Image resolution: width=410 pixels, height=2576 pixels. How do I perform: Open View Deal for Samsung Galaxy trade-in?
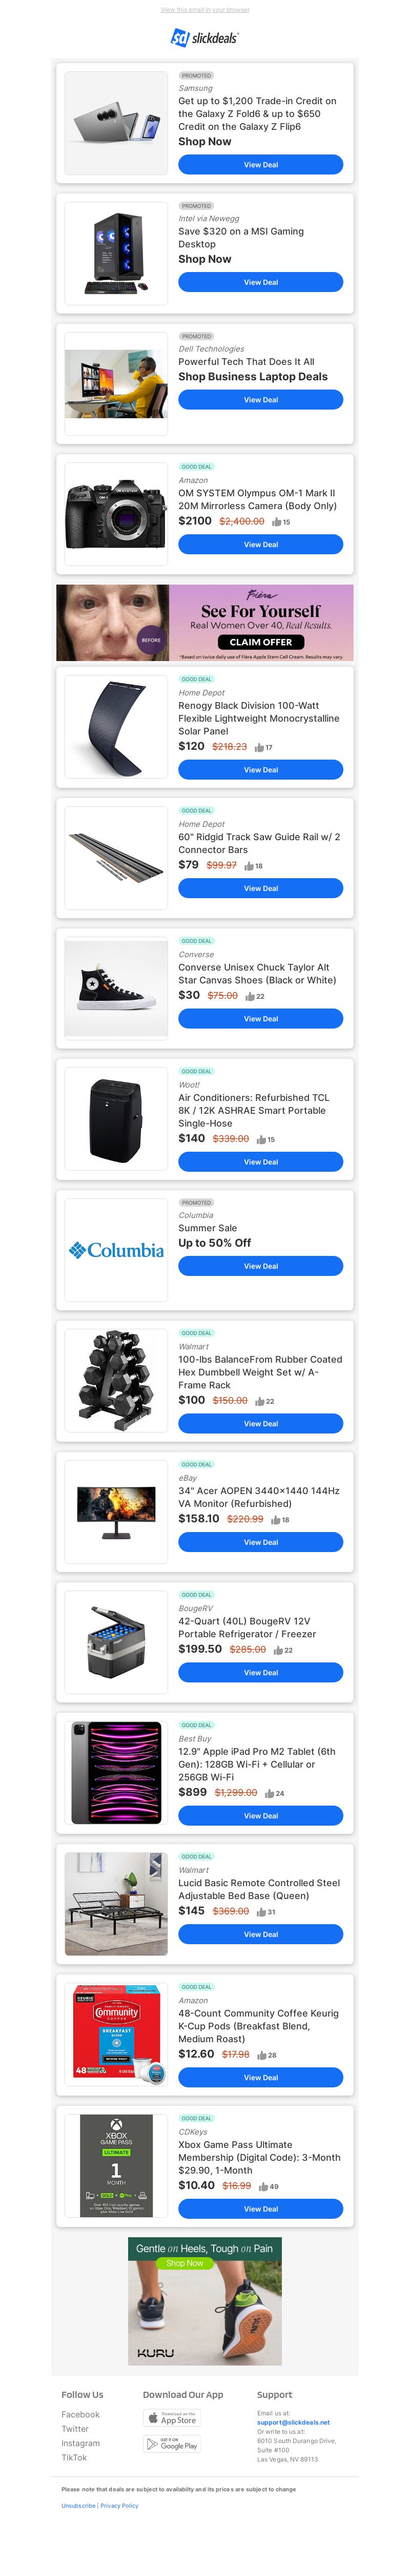click(x=260, y=165)
